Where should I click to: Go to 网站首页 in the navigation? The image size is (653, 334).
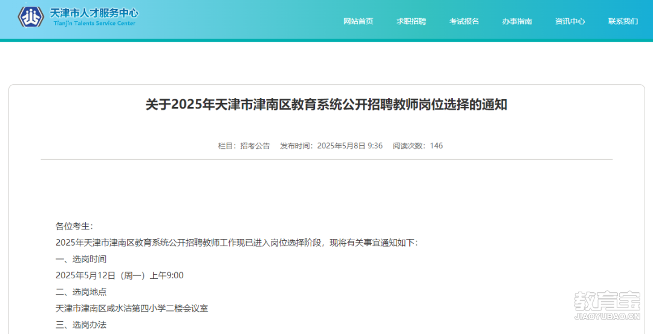358,21
